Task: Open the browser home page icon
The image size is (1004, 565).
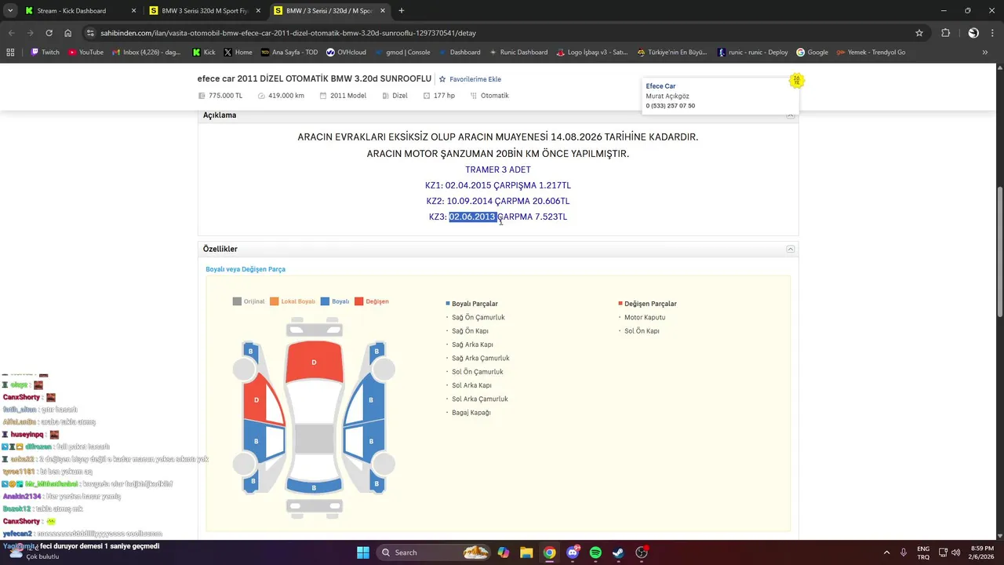Action: click(68, 33)
